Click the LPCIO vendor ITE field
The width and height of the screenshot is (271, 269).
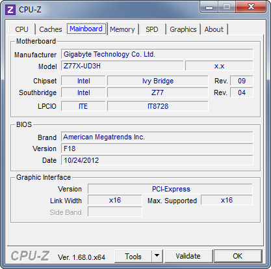point(83,106)
